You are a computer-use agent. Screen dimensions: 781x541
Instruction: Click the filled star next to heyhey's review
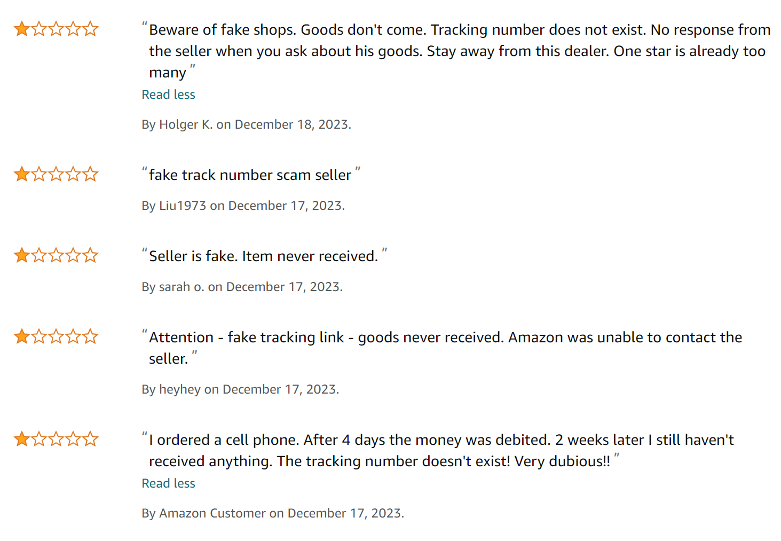pos(22,336)
